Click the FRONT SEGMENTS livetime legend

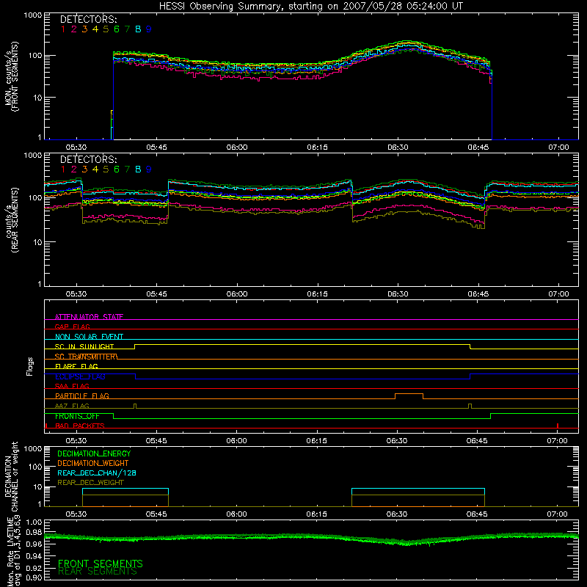click(101, 564)
